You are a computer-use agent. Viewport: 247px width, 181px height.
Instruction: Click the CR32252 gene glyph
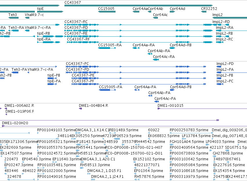click(x=204, y=12)
